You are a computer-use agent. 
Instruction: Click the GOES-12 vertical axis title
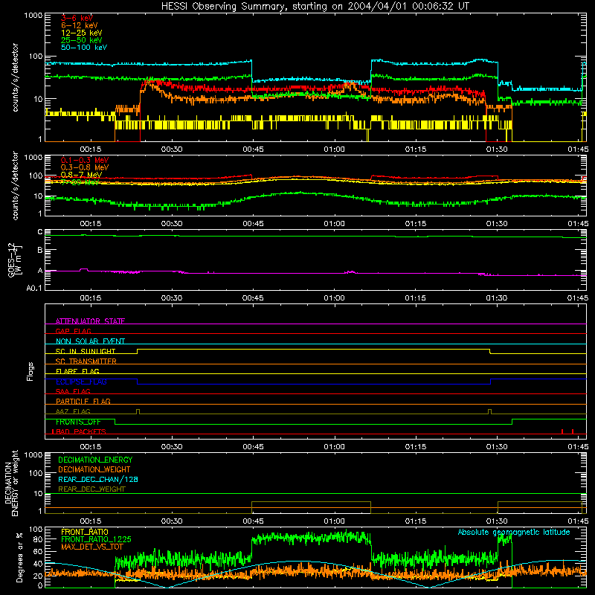click(14, 260)
